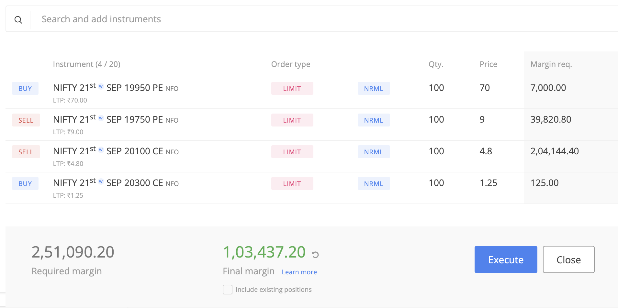
Task: Toggle NRML product for 20100 CE row
Action: (374, 152)
